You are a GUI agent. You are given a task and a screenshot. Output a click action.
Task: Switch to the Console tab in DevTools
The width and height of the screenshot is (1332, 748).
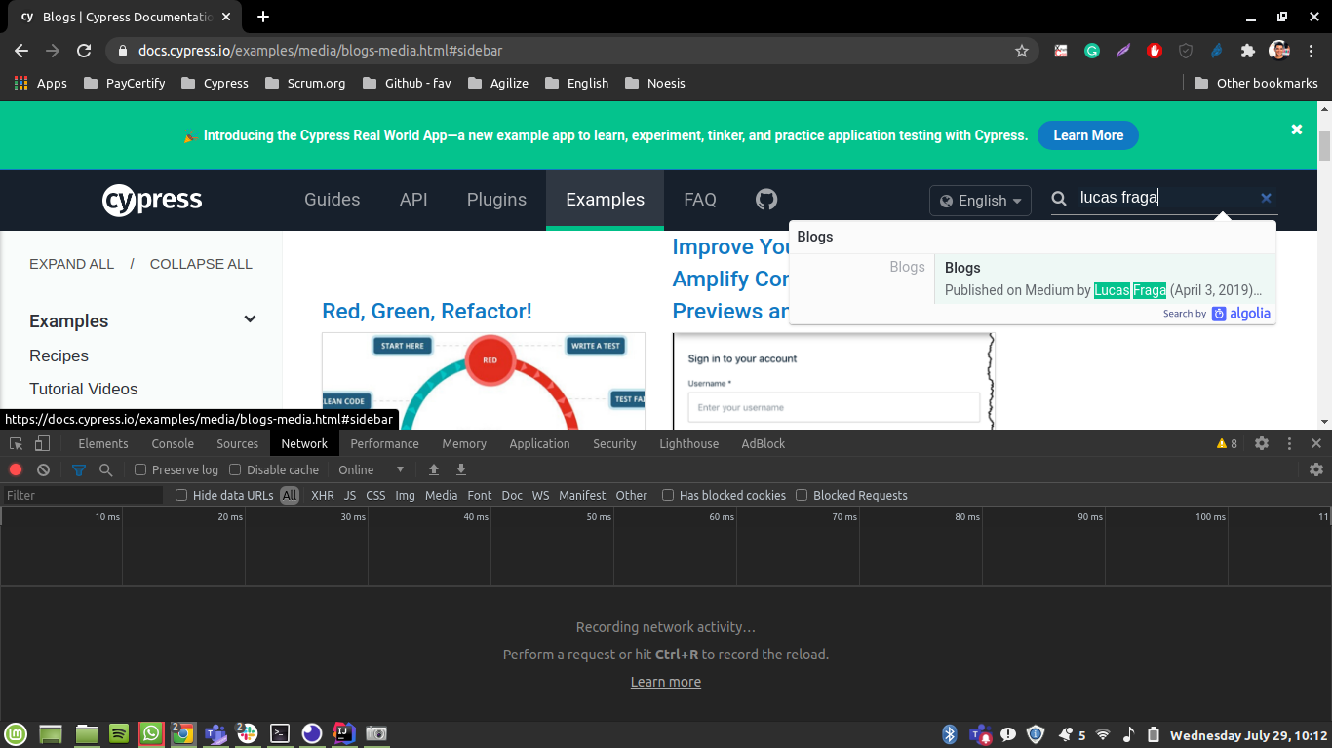[x=173, y=443]
